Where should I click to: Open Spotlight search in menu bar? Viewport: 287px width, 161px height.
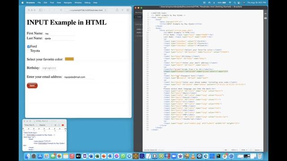tap(235, 3)
